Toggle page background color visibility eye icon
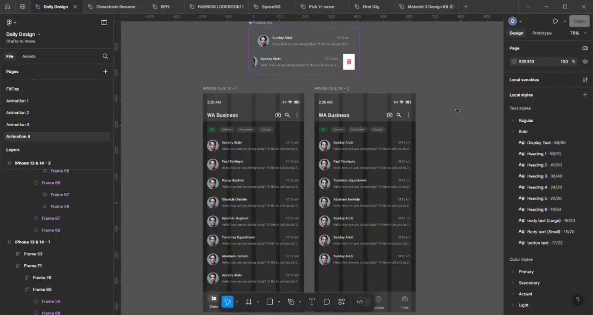 (x=585, y=62)
